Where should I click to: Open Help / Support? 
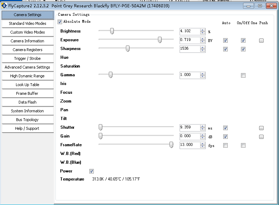[x=28, y=128]
